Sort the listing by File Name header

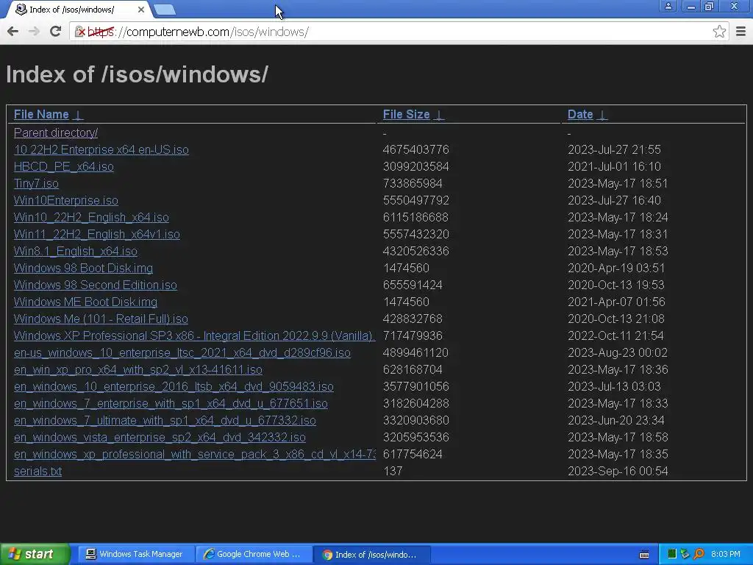click(41, 114)
